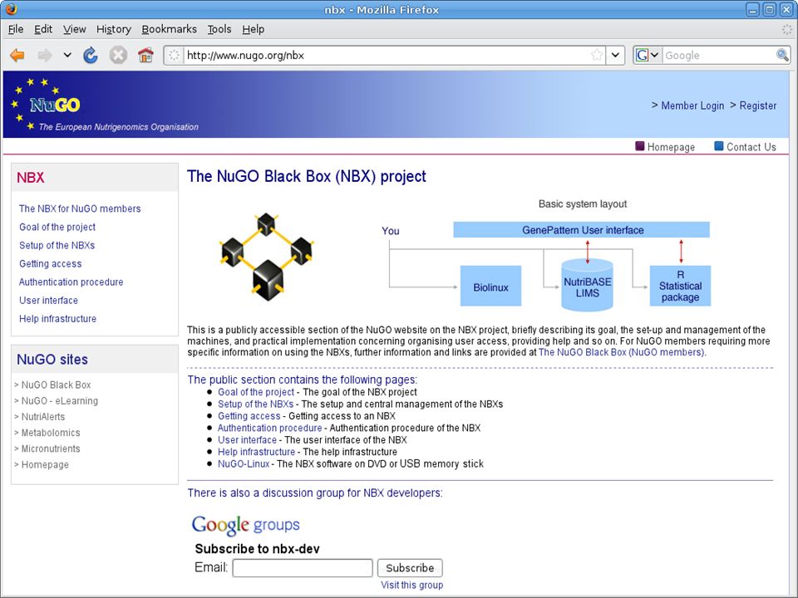Image resolution: width=798 pixels, height=598 pixels.
Task: Open The NBX for NuGO members link
Action: pyautogui.click(x=80, y=208)
